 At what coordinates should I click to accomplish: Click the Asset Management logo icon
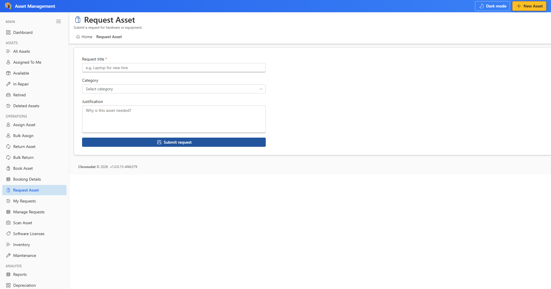[x=8, y=6]
